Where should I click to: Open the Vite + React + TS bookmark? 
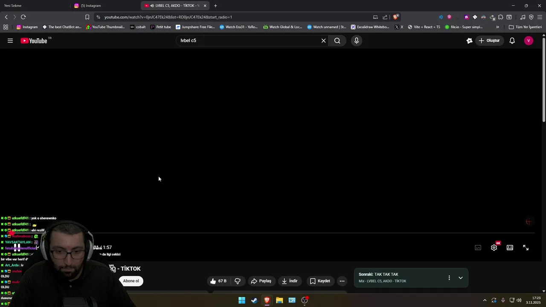[x=424, y=27]
